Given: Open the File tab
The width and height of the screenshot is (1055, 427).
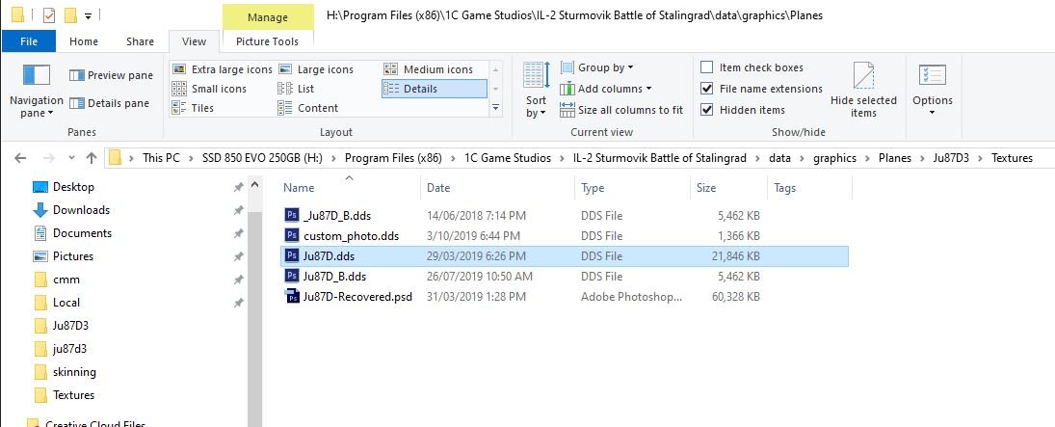Looking at the screenshot, I should [x=29, y=41].
